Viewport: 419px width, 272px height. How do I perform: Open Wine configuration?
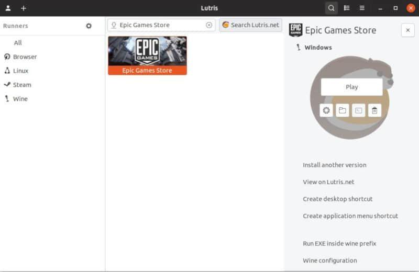(x=329, y=260)
